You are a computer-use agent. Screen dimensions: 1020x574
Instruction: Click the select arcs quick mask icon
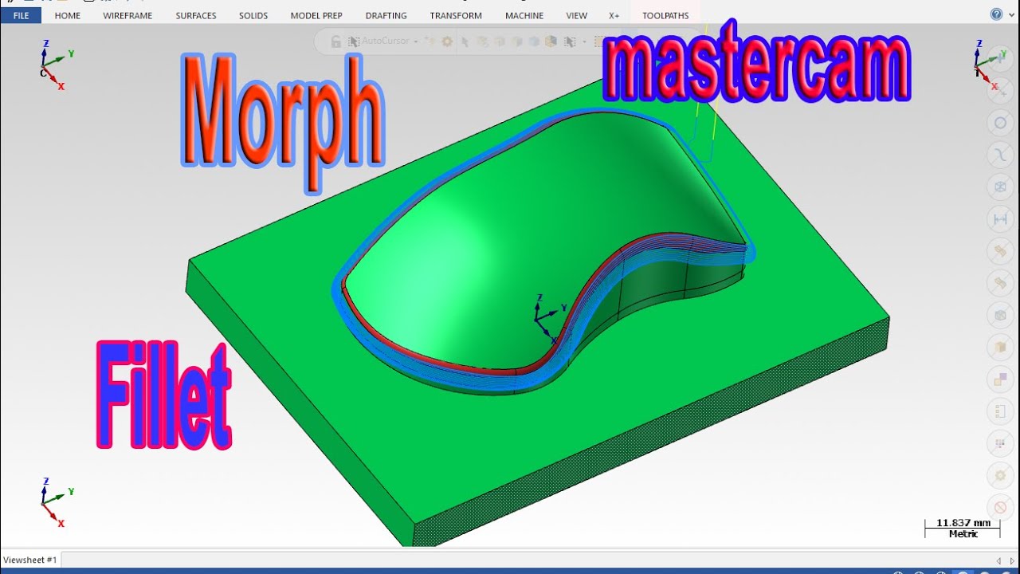(x=999, y=123)
